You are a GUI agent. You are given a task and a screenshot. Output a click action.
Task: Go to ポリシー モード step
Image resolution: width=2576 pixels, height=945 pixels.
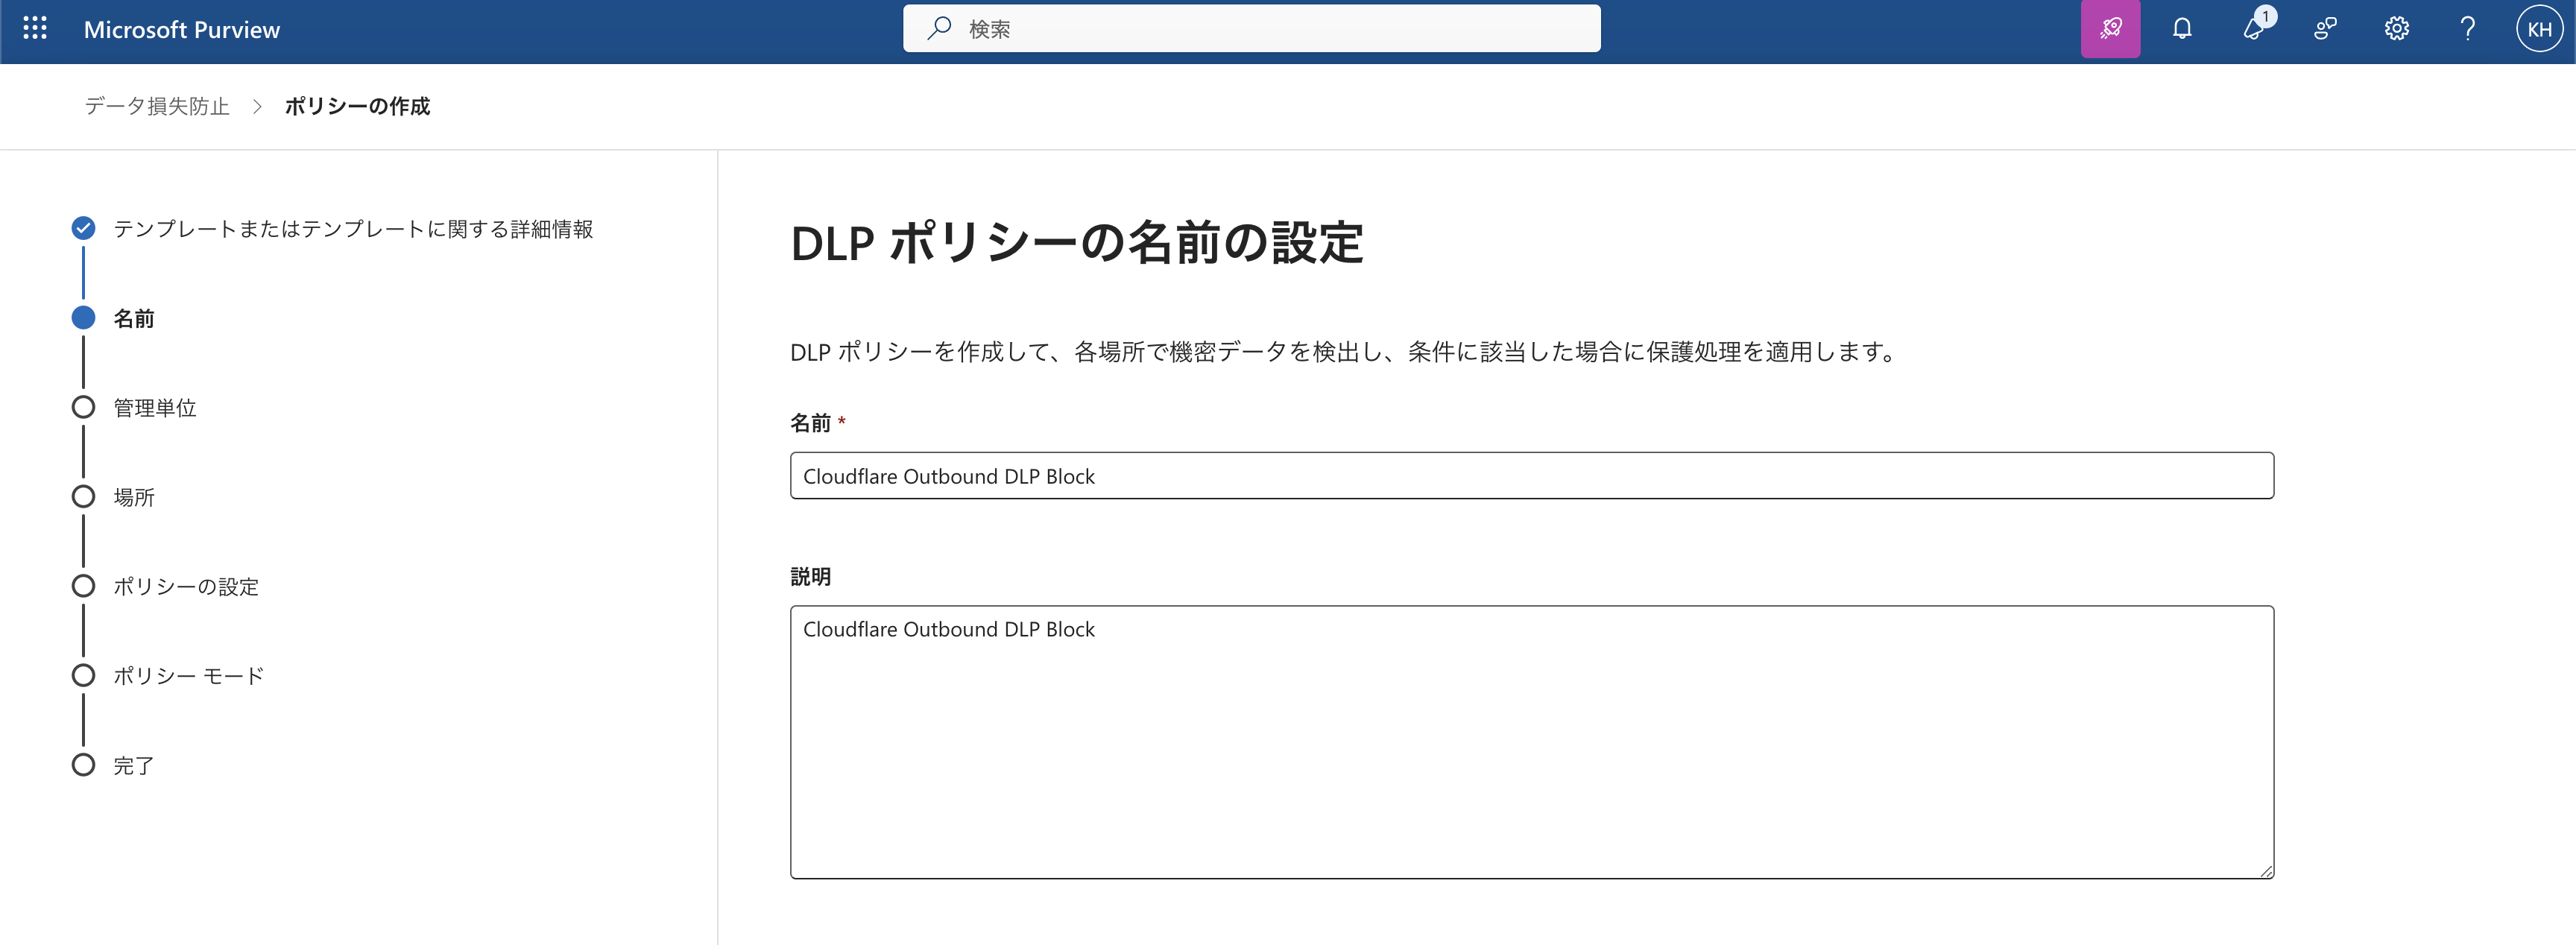point(188,676)
